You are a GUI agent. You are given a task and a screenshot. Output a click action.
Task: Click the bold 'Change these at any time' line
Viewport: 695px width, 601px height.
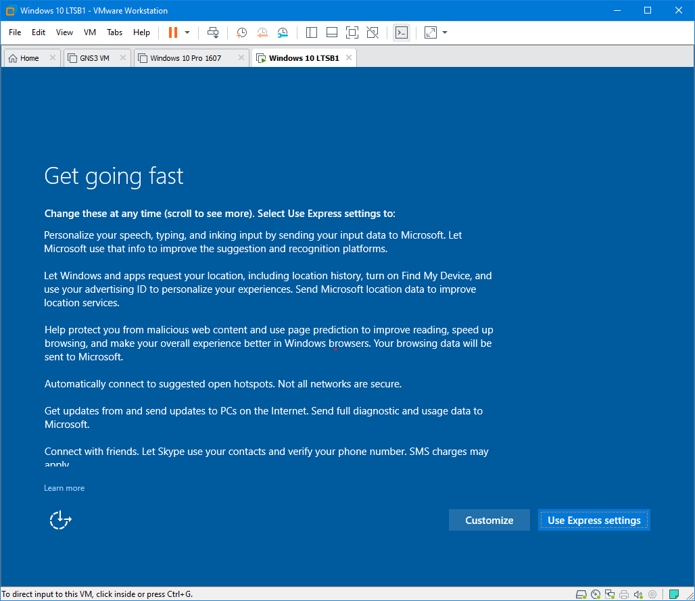click(220, 214)
